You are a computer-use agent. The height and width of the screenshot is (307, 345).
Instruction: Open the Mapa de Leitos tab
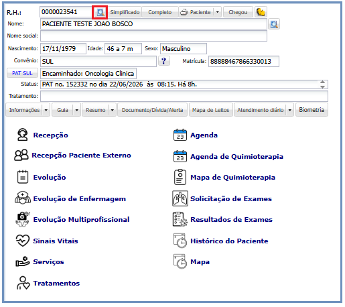click(x=211, y=110)
